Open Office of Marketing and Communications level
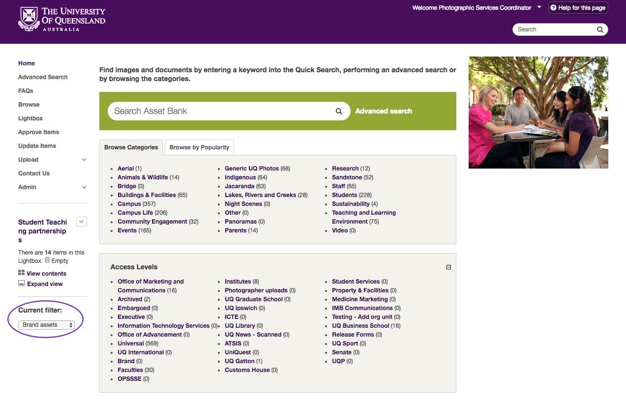Image resolution: width=626 pixels, height=402 pixels. point(150,286)
